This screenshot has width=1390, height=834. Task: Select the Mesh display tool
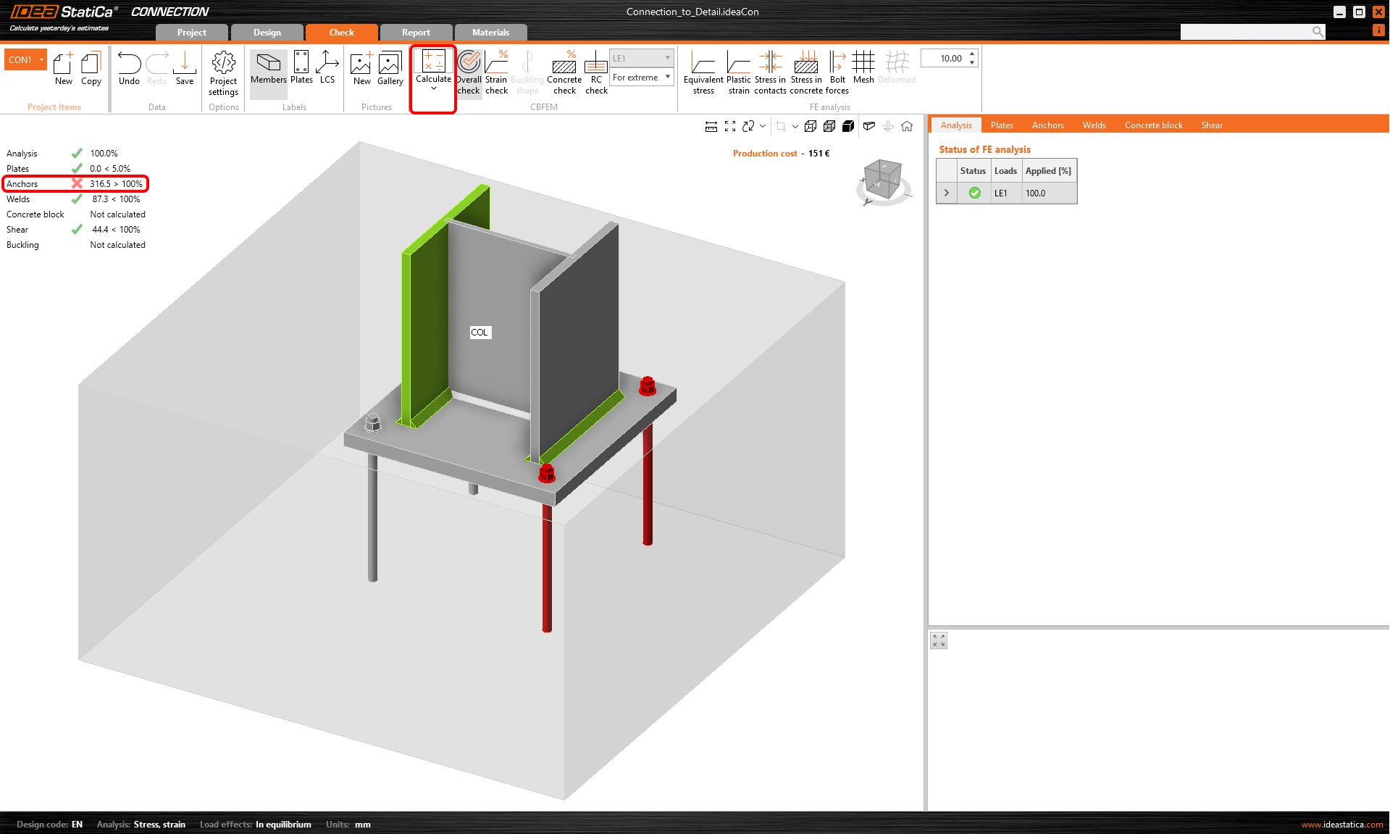click(863, 68)
